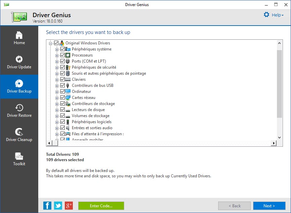Toggle Entrées et sorties audio checkbox
Screen dimensions: 291x213
click(x=62, y=128)
